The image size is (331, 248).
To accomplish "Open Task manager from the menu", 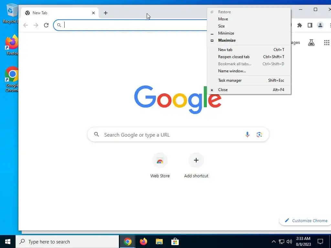I will tap(249, 80).
